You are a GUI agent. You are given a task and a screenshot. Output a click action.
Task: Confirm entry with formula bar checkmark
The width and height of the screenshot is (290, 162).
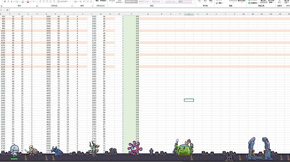(x=4, y=10)
